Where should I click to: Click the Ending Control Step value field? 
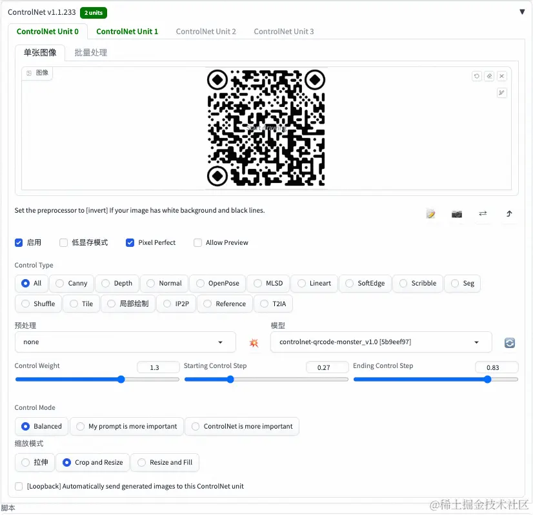pos(497,367)
